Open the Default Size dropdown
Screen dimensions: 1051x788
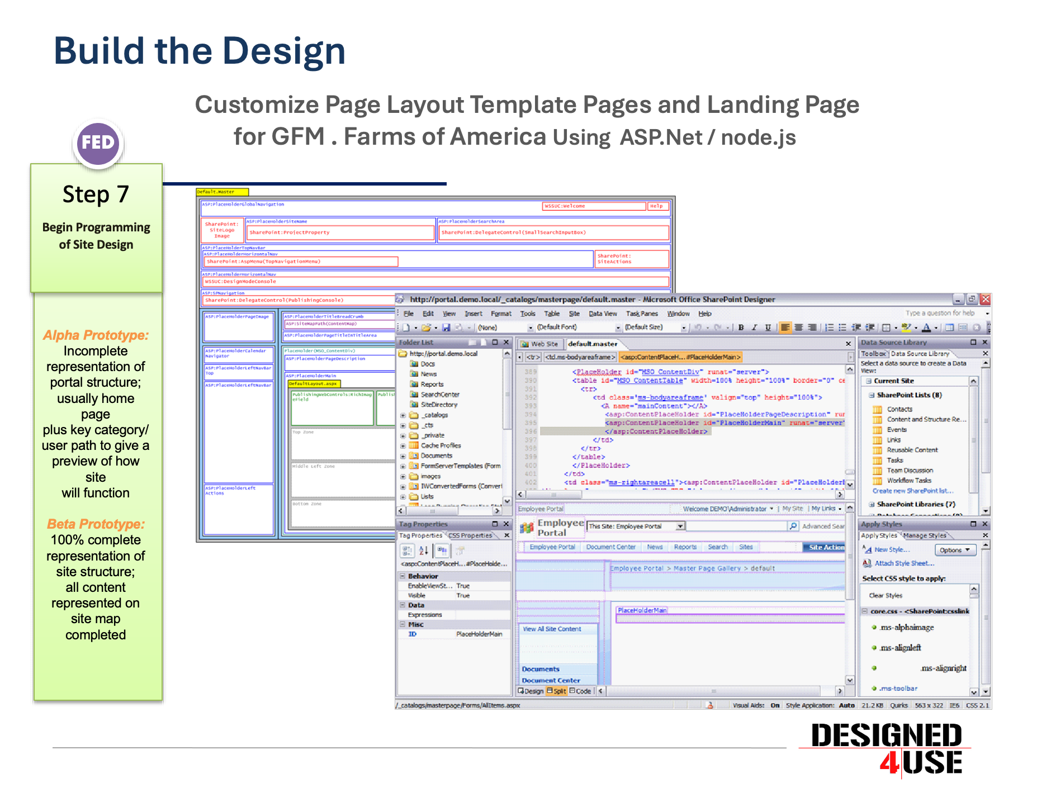(684, 327)
